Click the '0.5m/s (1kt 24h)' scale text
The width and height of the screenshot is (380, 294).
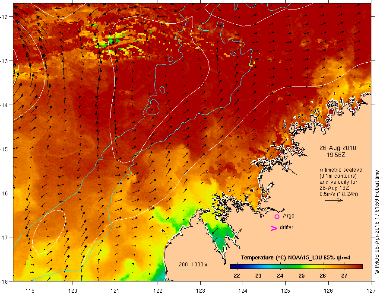pyautogui.click(x=339, y=194)
